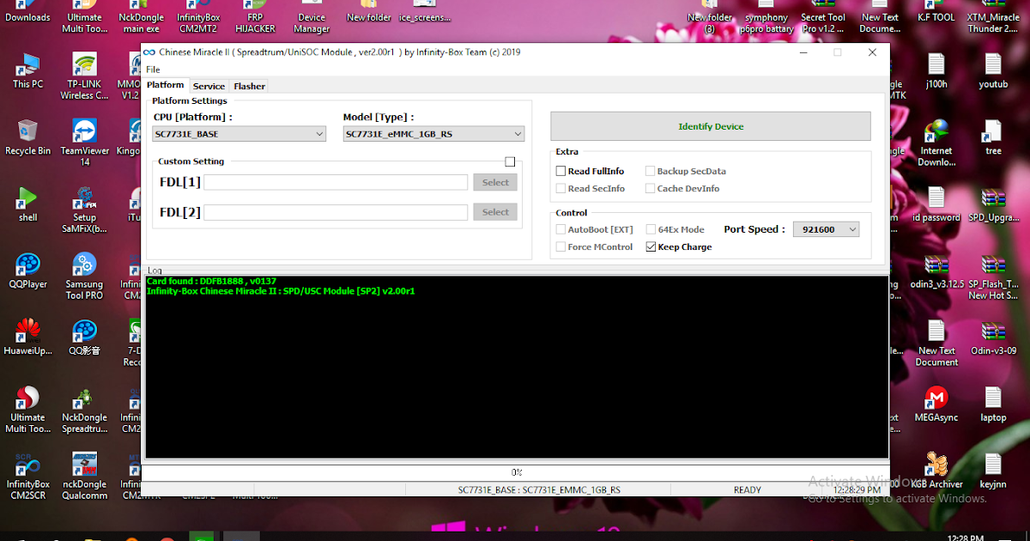1030x541 pixels.
Task: Click log line 'Card found : DDFB1888 , v0137'
Action: coord(211,281)
